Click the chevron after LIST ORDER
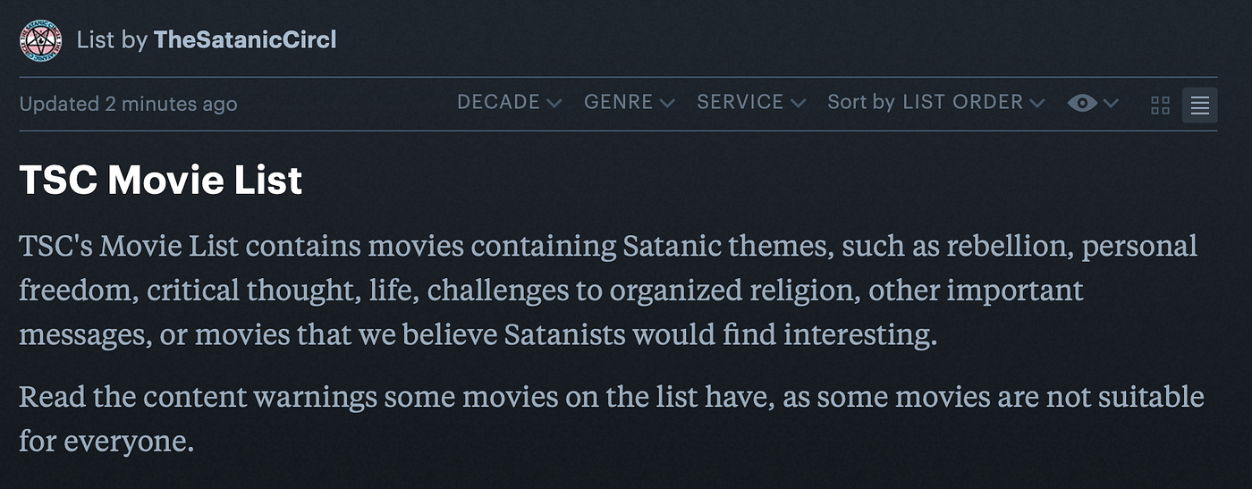Viewport: 1252px width, 489px height. 1036,104
